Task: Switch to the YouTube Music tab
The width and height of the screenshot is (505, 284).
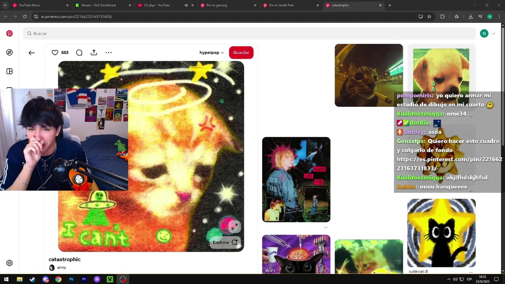Action: click(39, 5)
